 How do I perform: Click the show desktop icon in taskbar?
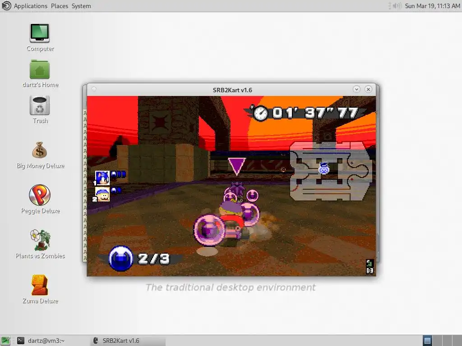(x=5, y=341)
